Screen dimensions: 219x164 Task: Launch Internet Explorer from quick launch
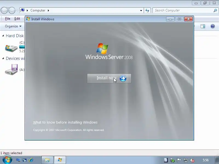coord(31,160)
